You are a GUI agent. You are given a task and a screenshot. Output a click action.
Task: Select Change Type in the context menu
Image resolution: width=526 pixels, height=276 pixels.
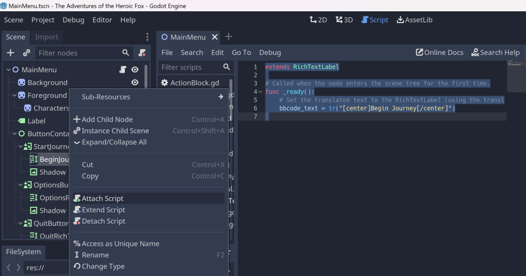103,266
